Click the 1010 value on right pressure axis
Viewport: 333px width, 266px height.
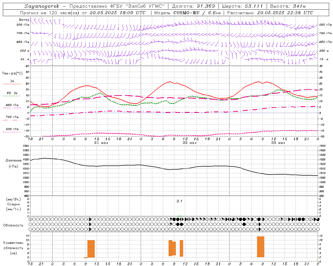[322, 173]
